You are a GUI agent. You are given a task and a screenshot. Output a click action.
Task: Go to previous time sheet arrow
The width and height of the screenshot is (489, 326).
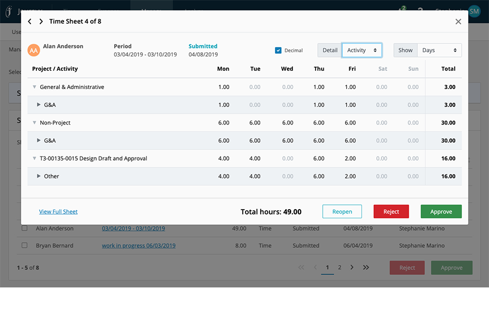pyautogui.click(x=30, y=22)
